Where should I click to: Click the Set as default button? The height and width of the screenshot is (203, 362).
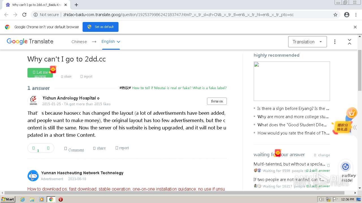(100, 27)
